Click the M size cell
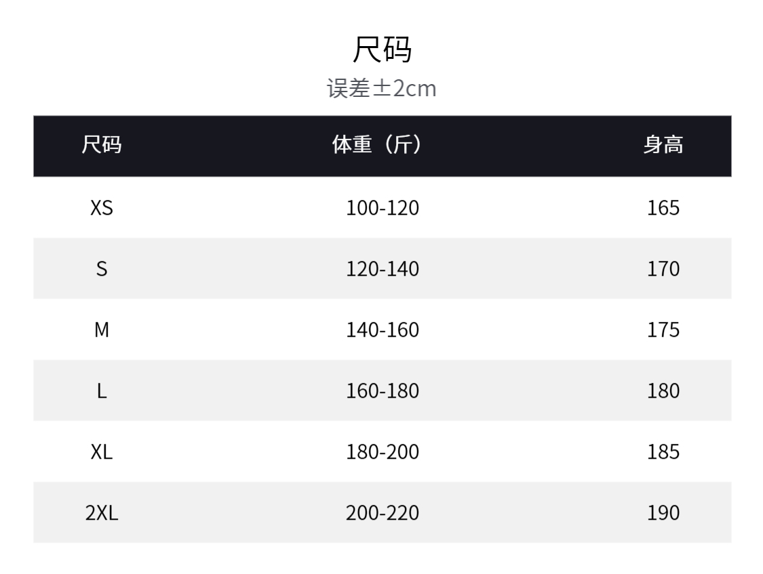 [102, 330]
